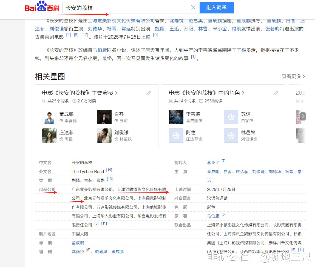The width and height of the screenshot is (315, 267).
Task: Open 庄达菲 actor photo thumbnail
Action: [x=49, y=135]
